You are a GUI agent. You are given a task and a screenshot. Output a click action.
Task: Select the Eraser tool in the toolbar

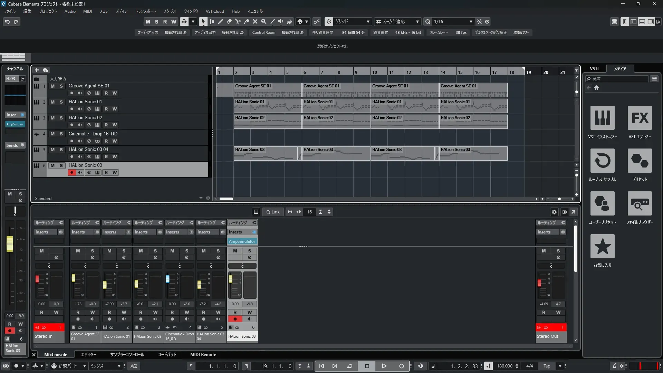pyautogui.click(x=229, y=21)
